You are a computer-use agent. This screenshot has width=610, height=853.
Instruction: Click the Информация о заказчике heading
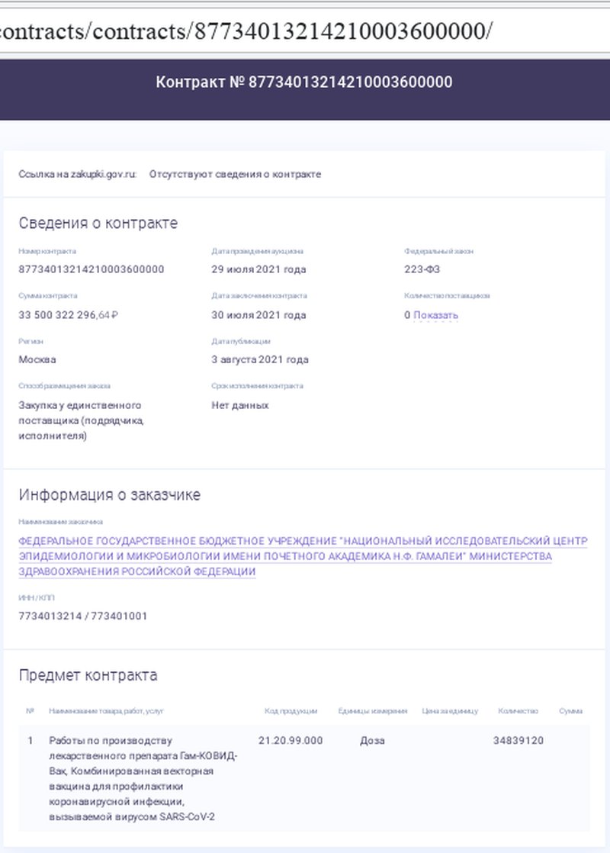(109, 494)
